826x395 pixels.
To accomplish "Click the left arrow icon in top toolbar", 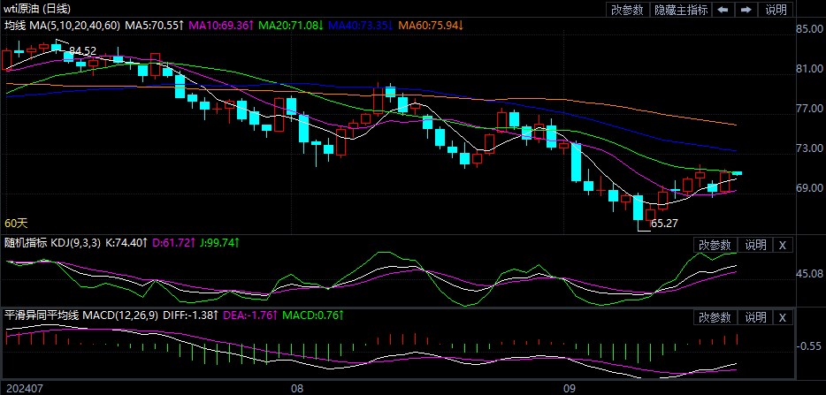I will coord(723,10).
